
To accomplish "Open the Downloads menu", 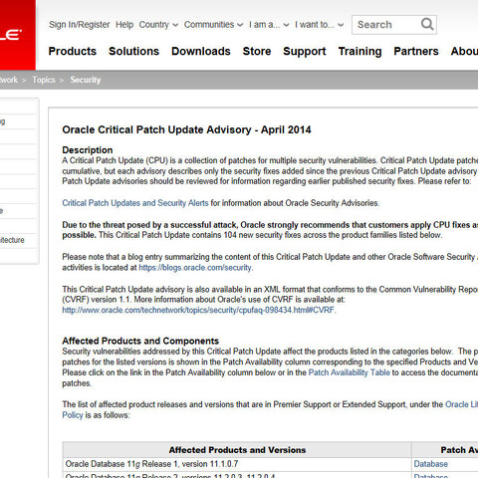I will [x=201, y=51].
